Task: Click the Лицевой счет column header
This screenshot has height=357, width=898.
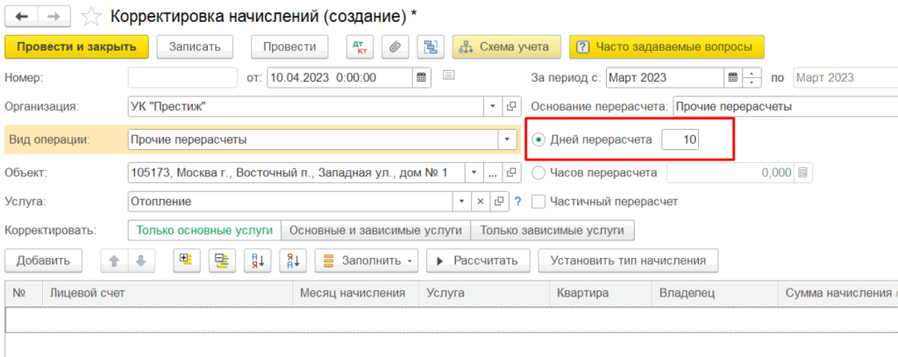Action: pyautogui.click(x=167, y=293)
